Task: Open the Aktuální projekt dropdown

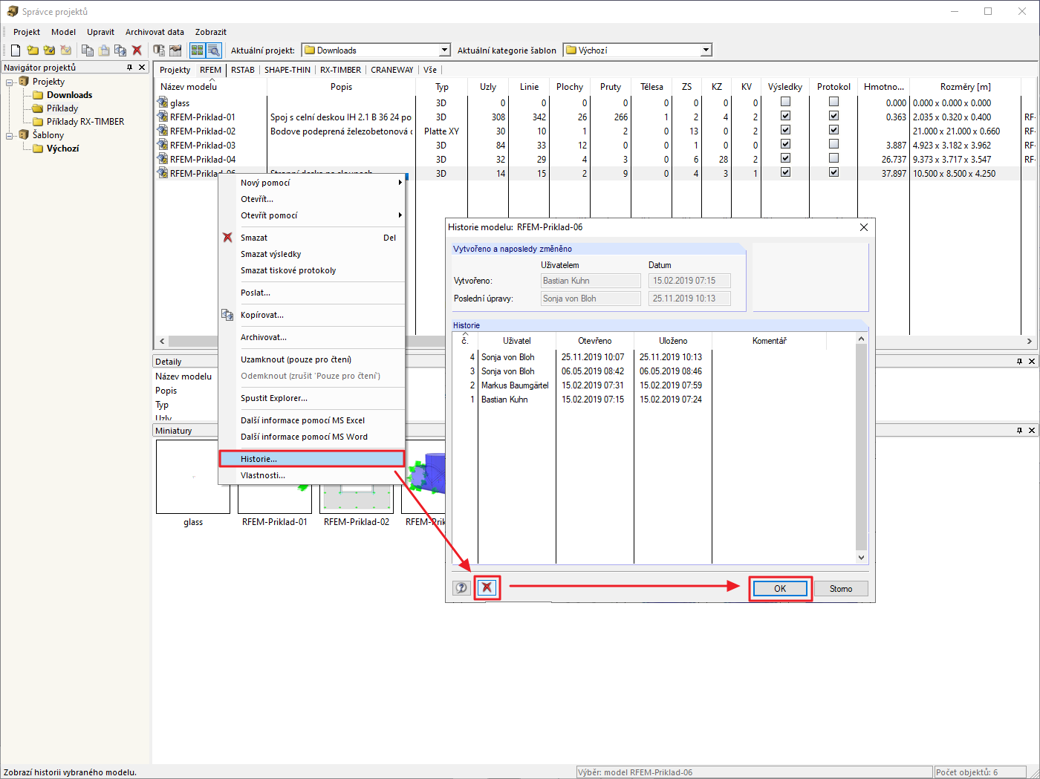Action: 444,50
